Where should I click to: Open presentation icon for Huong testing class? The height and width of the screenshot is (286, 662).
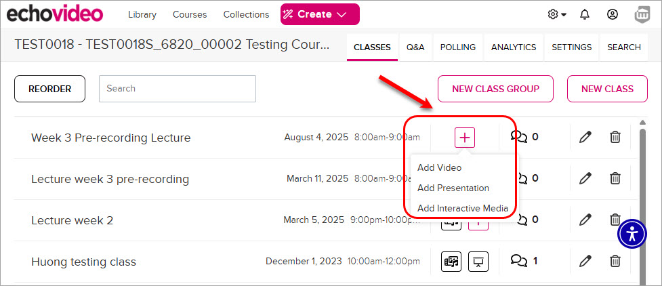(x=478, y=262)
